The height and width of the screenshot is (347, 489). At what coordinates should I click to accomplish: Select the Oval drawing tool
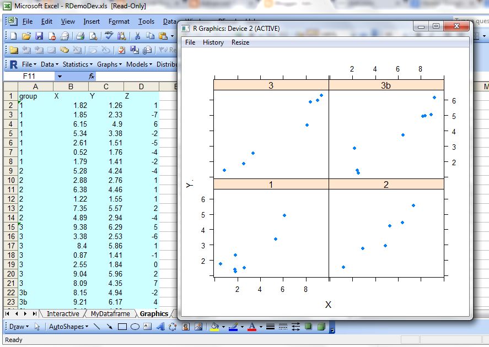point(135,327)
